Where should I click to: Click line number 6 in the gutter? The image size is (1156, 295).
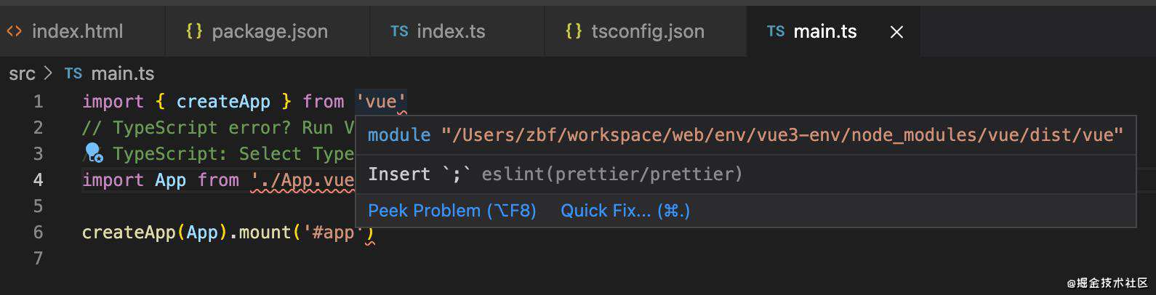coord(38,232)
